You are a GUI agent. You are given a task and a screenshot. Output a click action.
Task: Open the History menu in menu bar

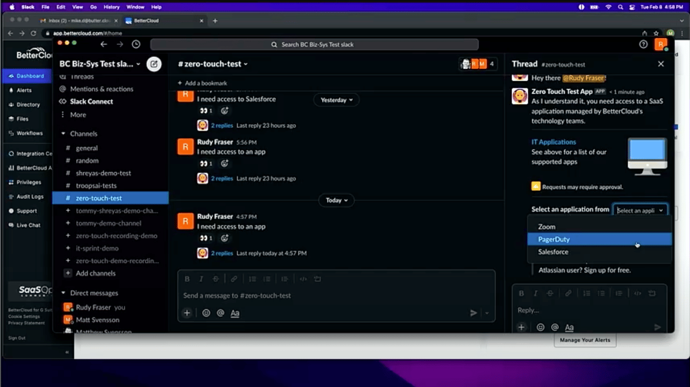[111, 7]
